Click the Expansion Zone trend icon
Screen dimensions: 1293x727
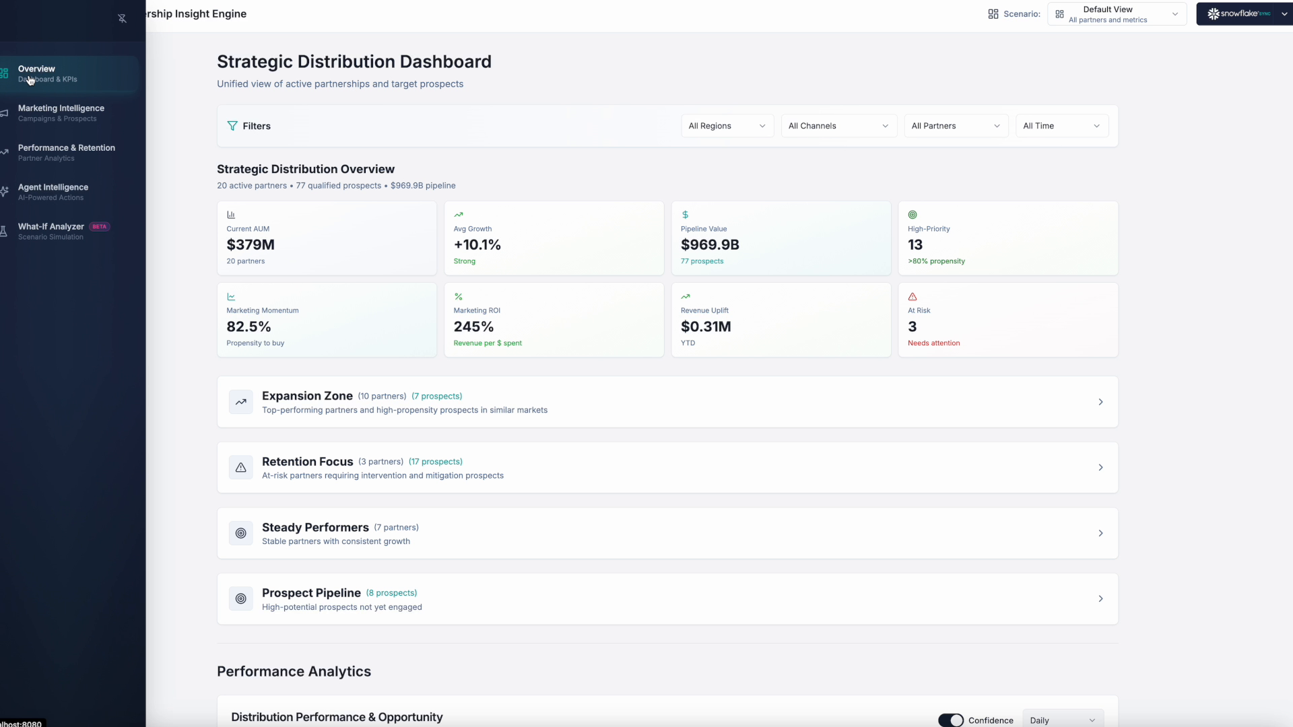(x=240, y=402)
